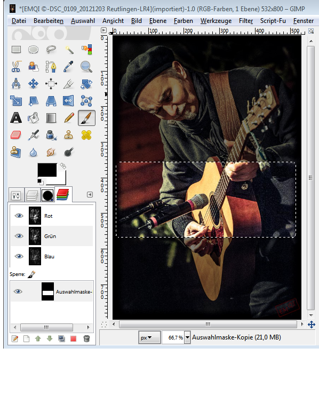
Task: Click the horizontal canvas scrollbar
Action: pyautogui.click(x=208, y=324)
